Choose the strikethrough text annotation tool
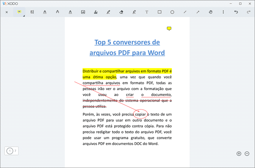Image resolution: width=255 pixels, height=168 pixels. (x=58, y=12)
